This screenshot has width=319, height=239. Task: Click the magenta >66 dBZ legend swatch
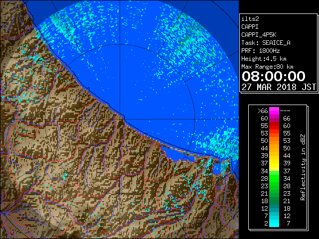[274, 111]
